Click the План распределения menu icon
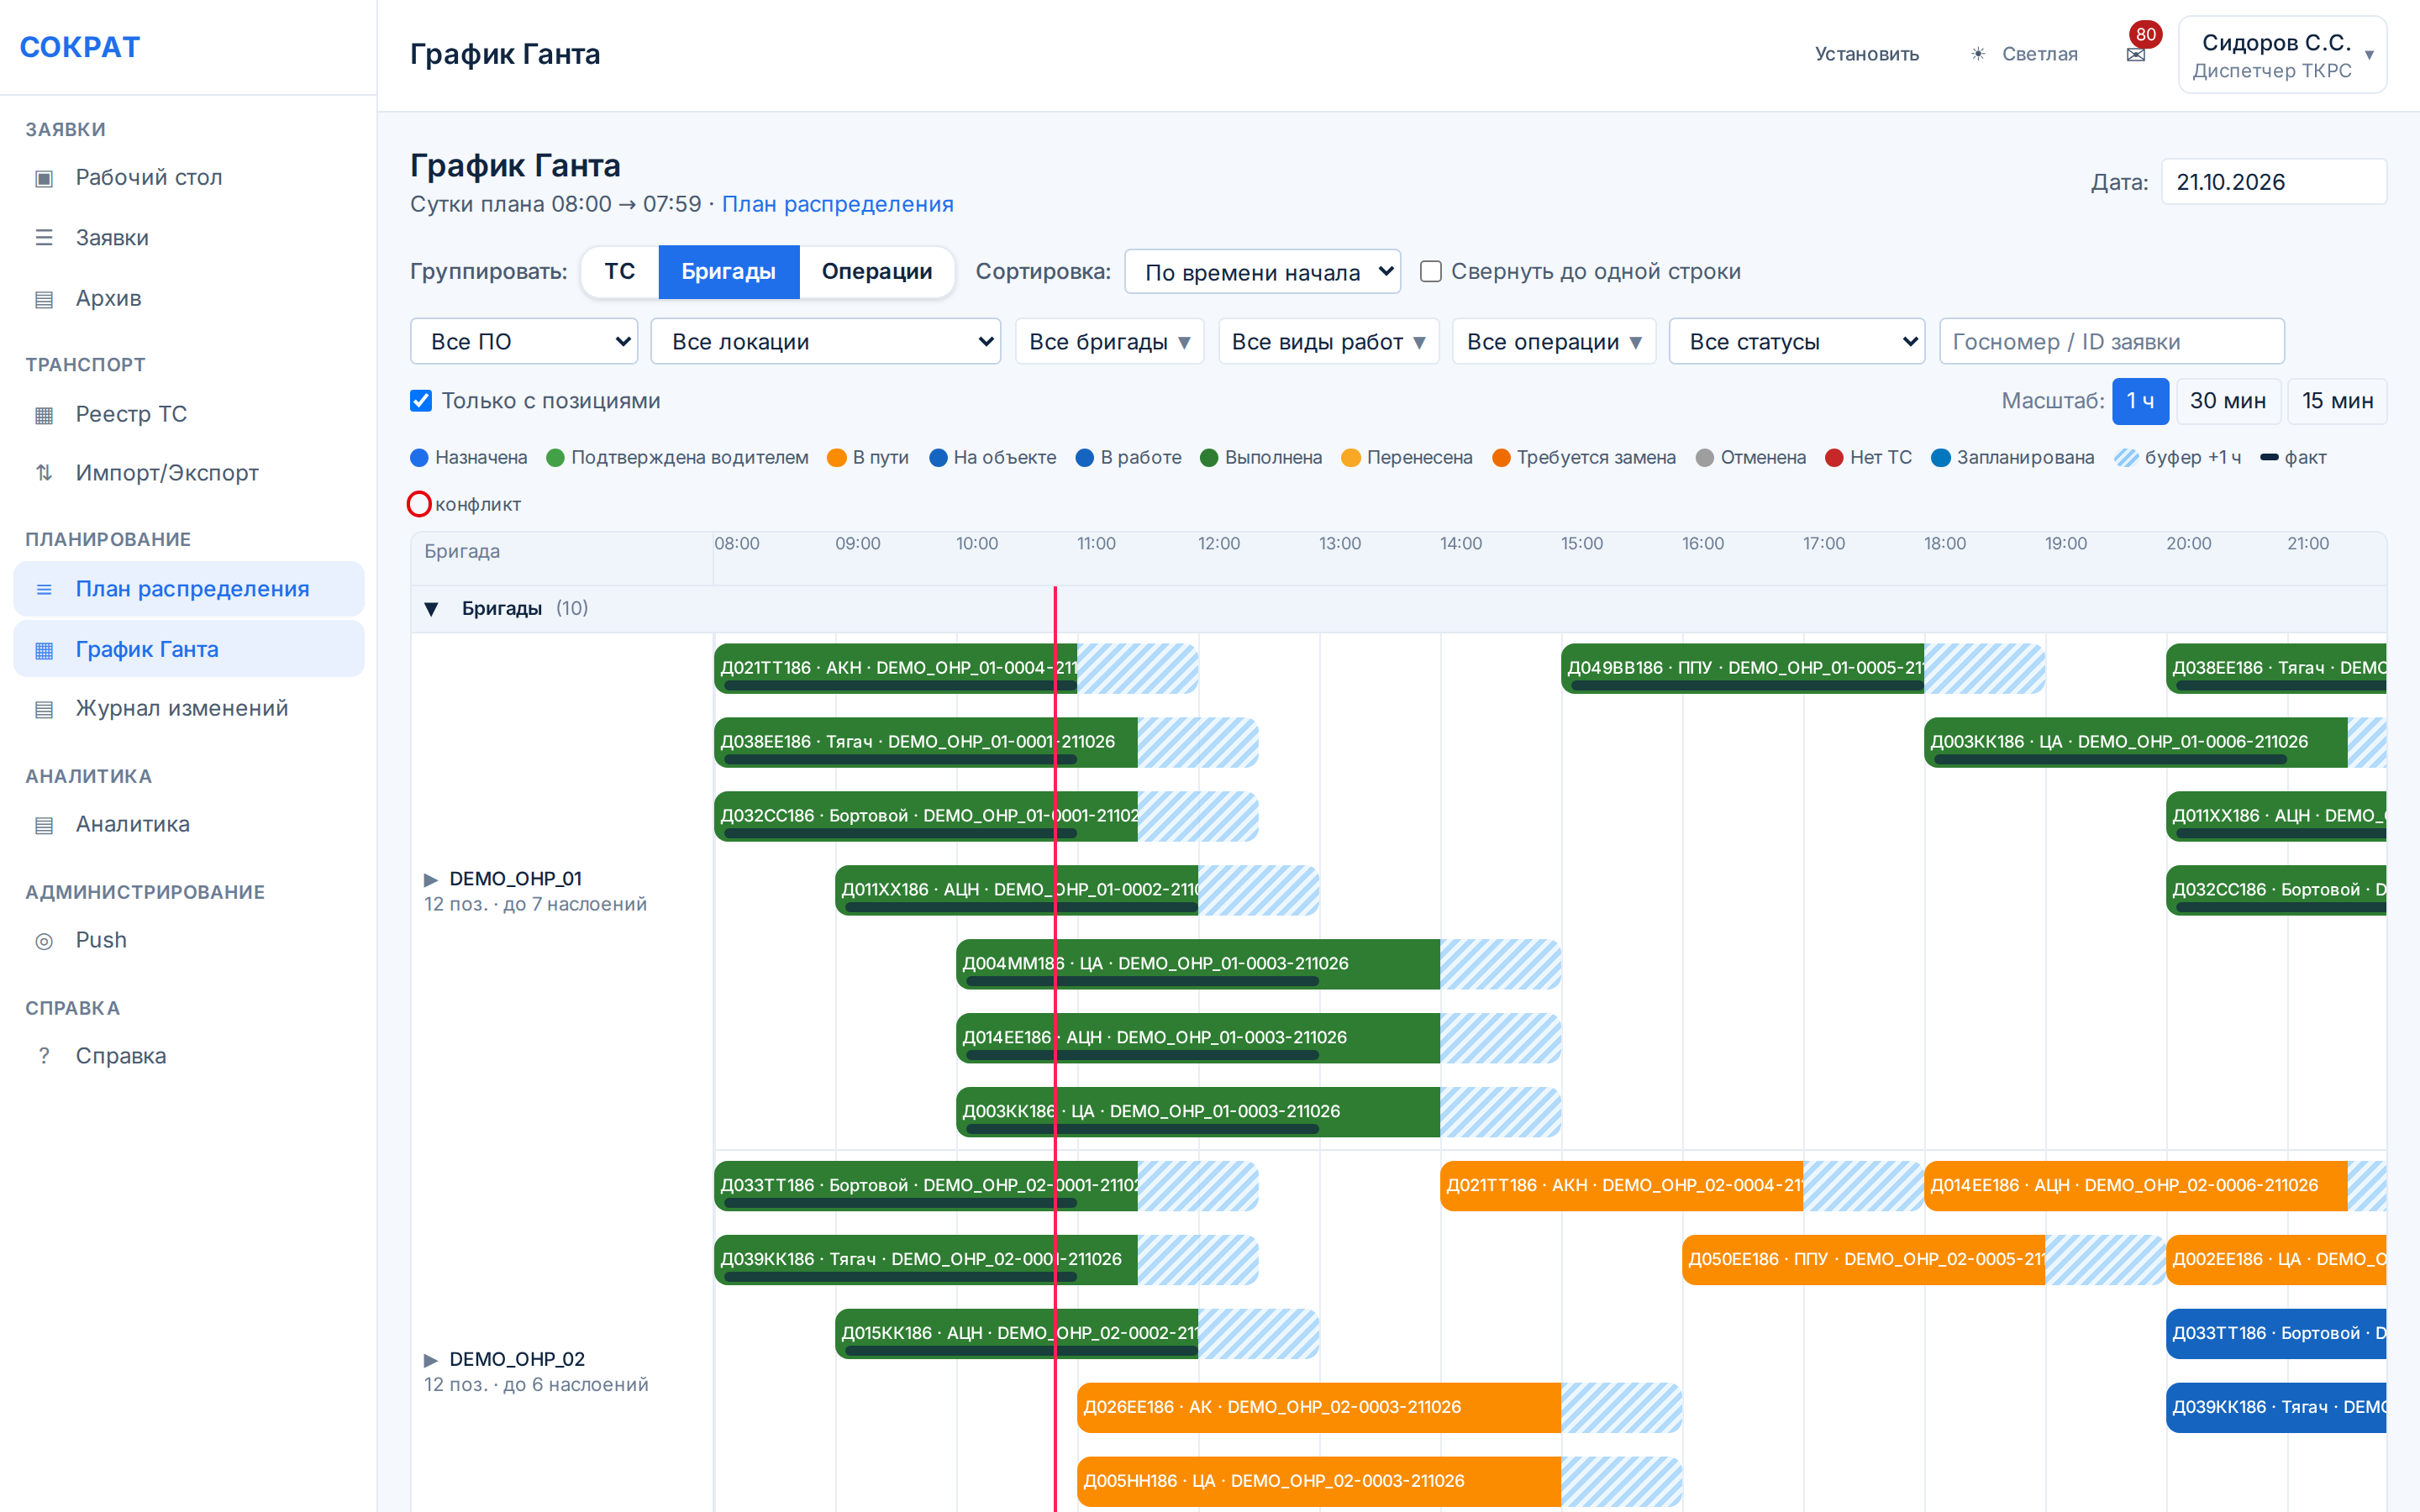The width and height of the screenshot is (2420, 1512). coord(44,589)
